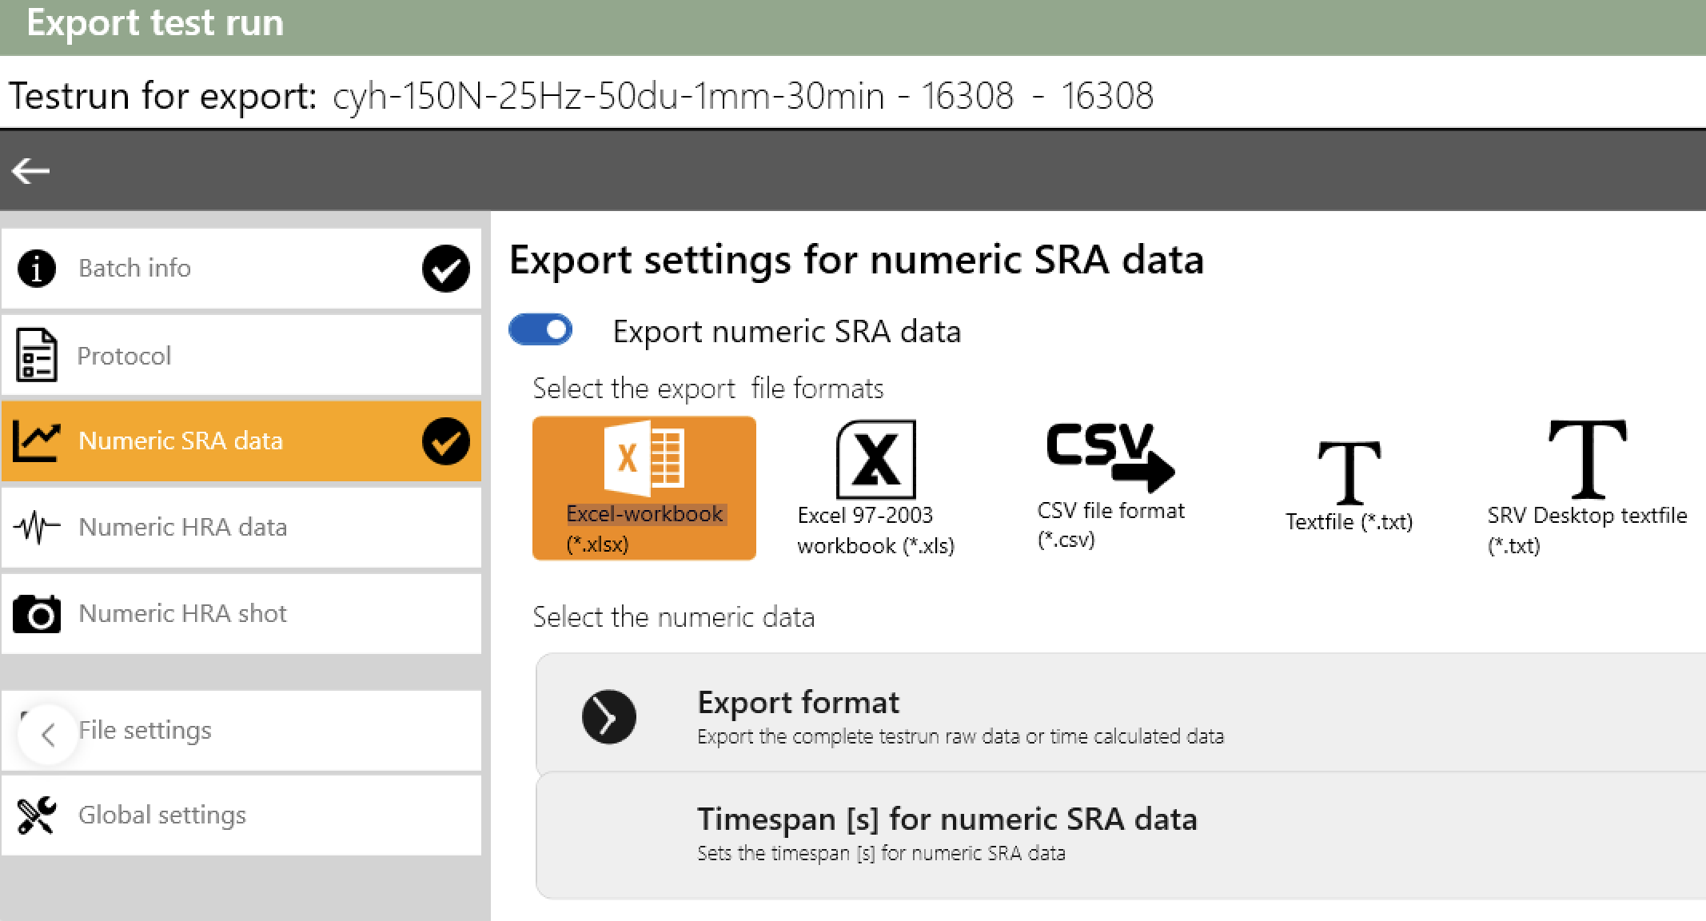Open File settings
Image resolution: width=1706 pixels, height=921 pixels.
pos(241,731)
